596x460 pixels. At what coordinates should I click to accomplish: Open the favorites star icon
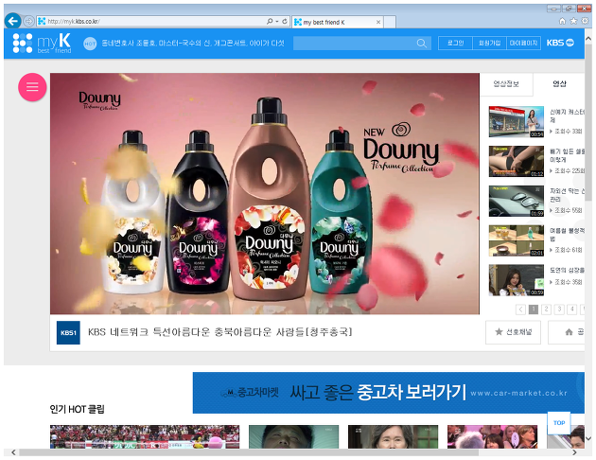(573, 21)
